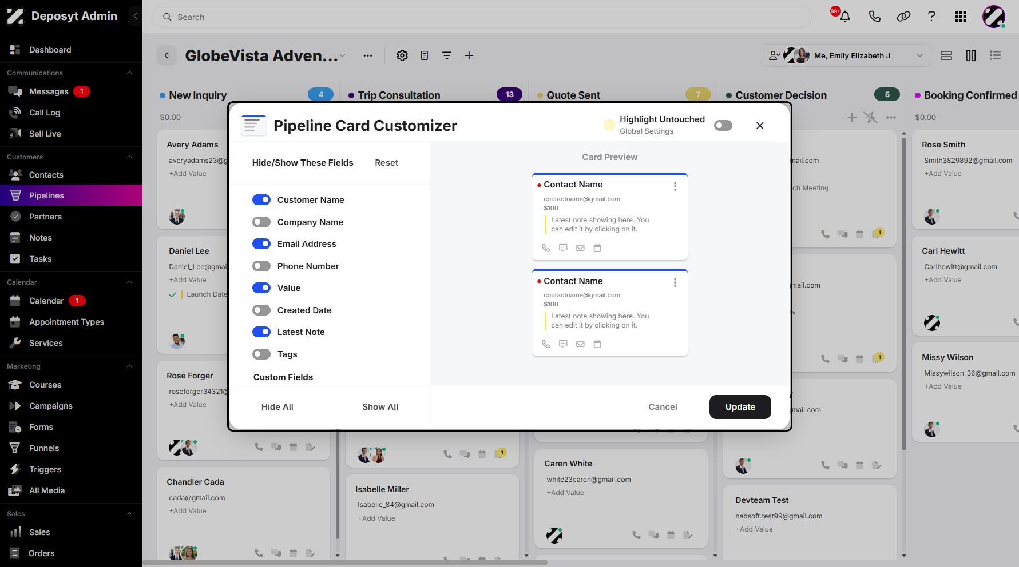The height and width of the screenshot is (567, 1019).
Task: Click the phone icon in first preview card
Action: 546,248
